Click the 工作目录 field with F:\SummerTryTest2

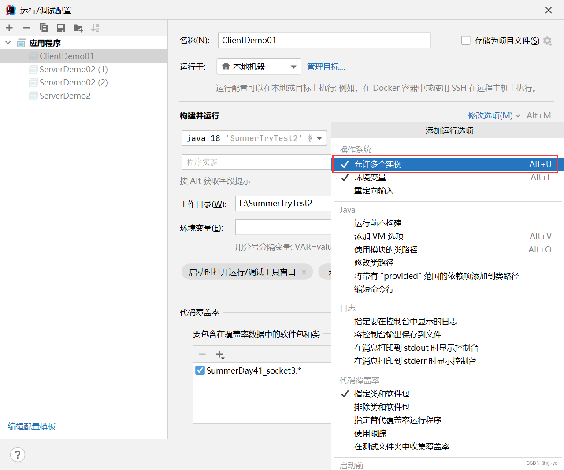[283, 203]
